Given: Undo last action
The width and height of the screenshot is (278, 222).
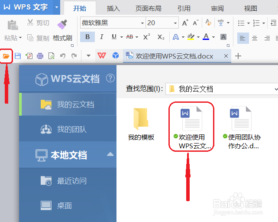Looking at the screenshot, I should click(x=63, y=56).
